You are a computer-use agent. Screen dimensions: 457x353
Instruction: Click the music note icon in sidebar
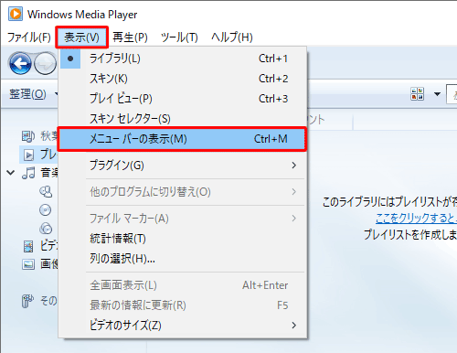click(28, 173)
